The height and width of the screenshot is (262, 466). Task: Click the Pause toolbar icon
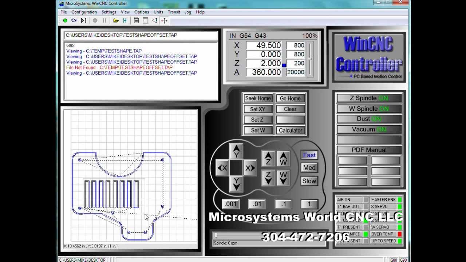104,21
